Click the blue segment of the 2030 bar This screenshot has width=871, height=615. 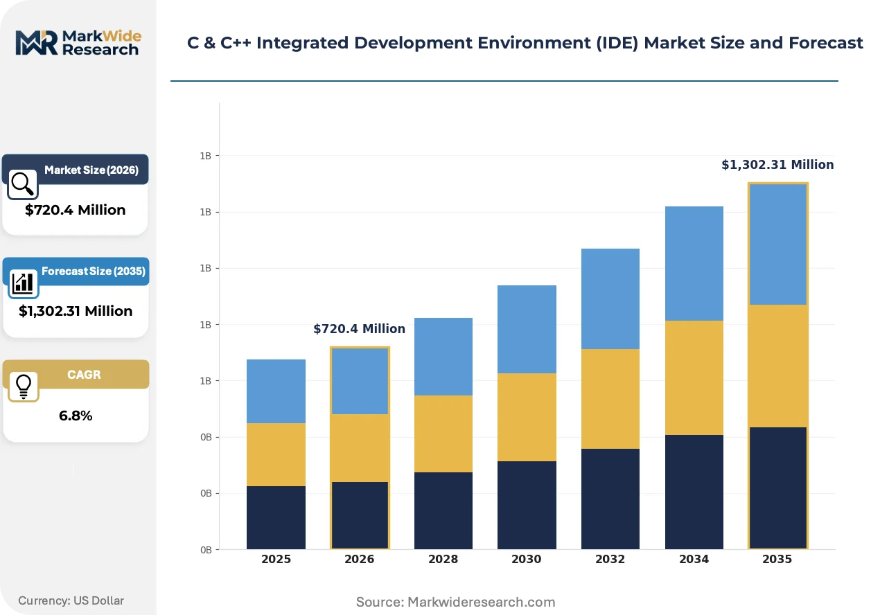click(x=527, y=329)
